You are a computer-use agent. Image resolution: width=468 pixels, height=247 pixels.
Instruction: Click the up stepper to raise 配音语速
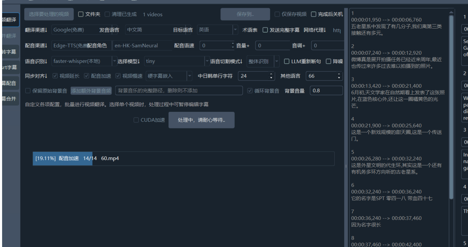click(x=233, y=44)
